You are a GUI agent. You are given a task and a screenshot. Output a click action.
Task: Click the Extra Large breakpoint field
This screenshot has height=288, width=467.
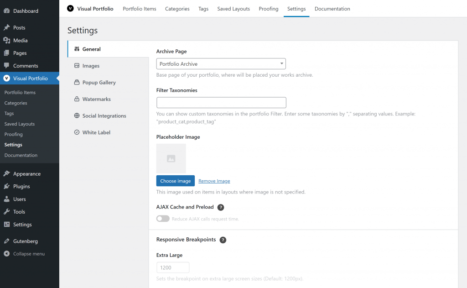173,267
